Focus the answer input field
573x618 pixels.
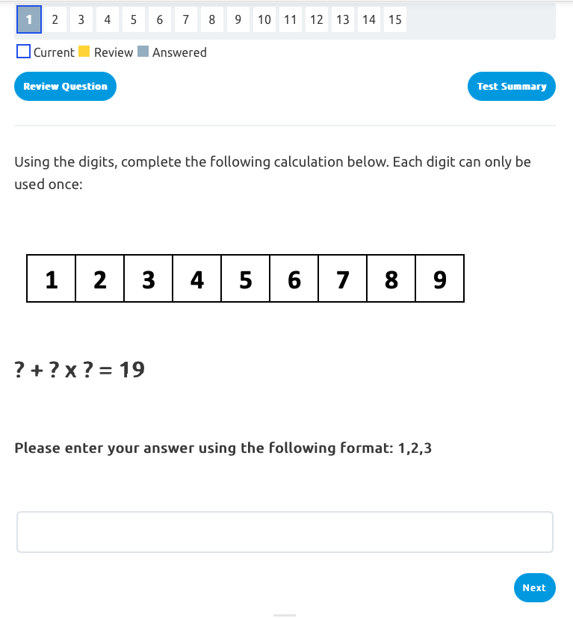285,532
